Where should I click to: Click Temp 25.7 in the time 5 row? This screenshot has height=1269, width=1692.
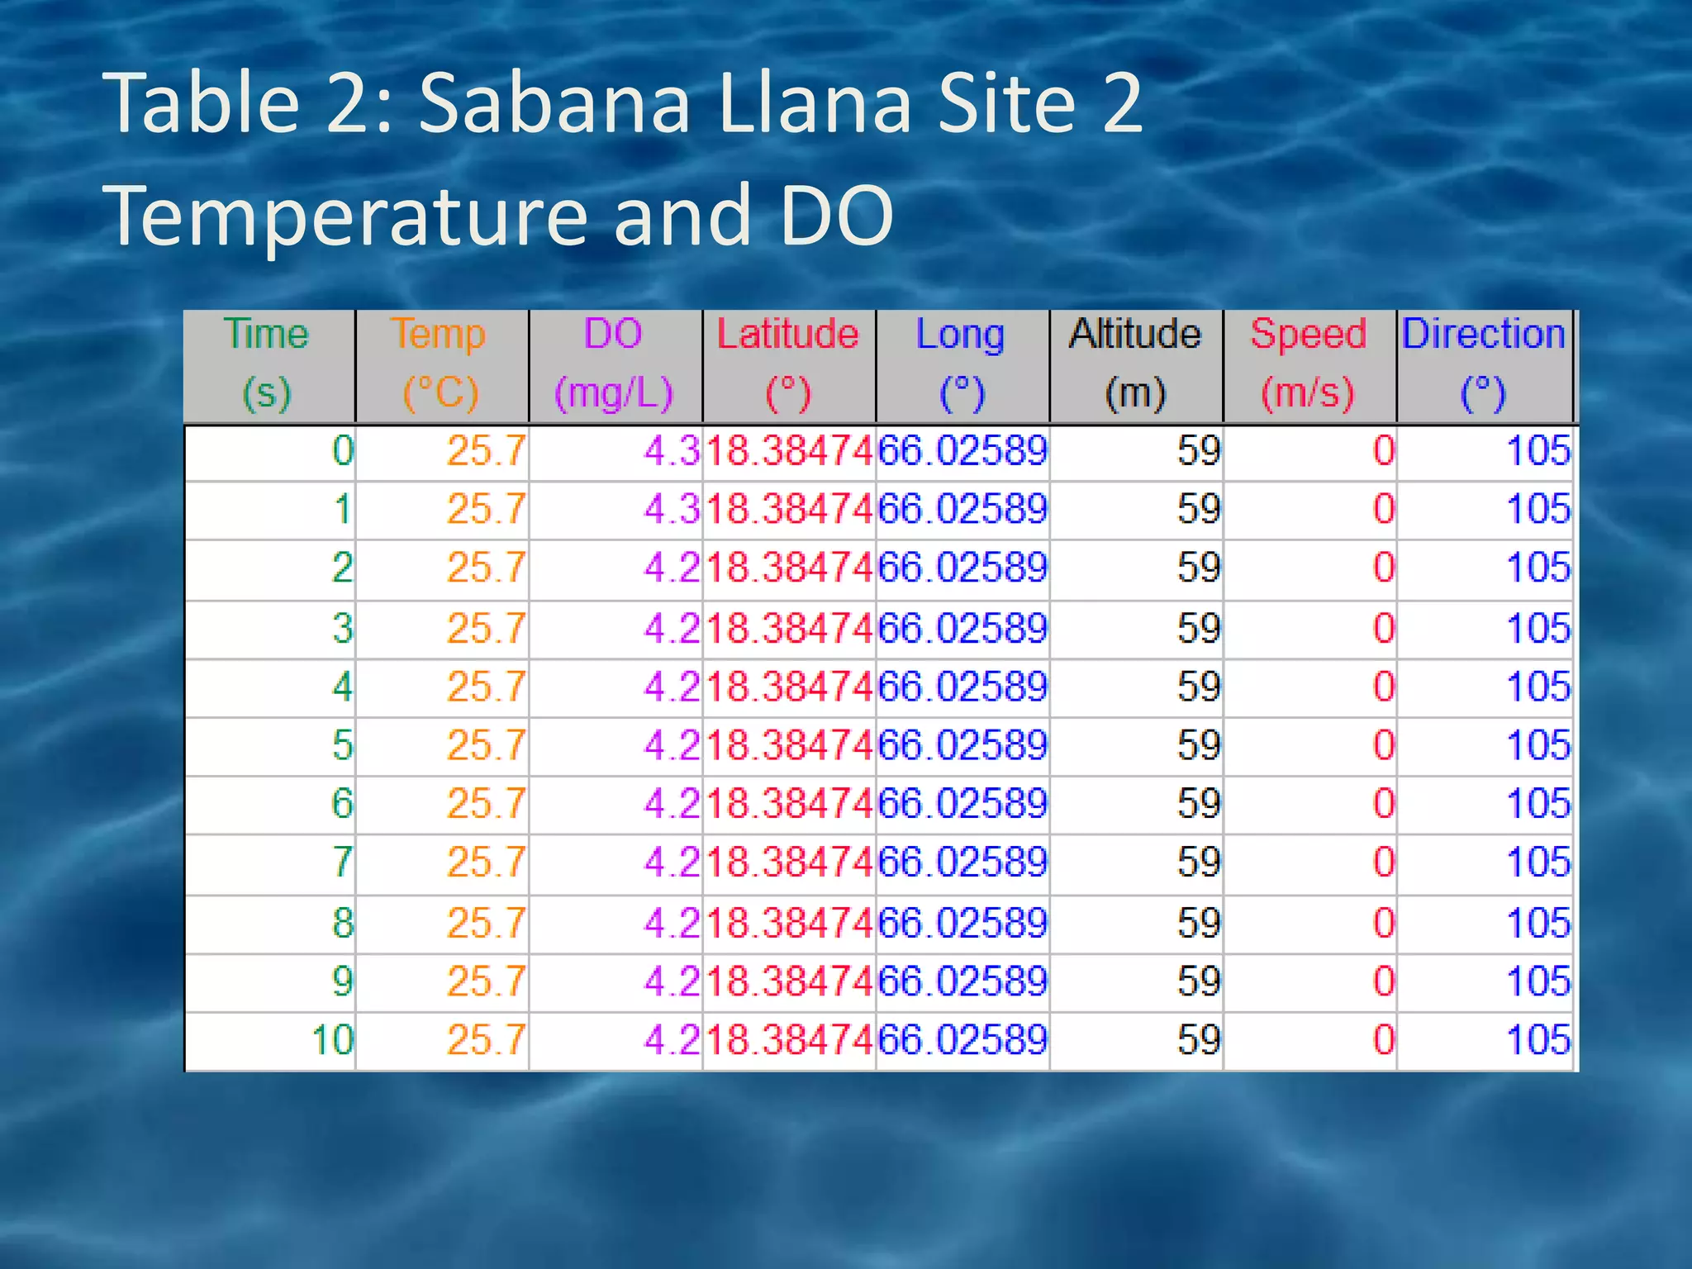(443, 747)
